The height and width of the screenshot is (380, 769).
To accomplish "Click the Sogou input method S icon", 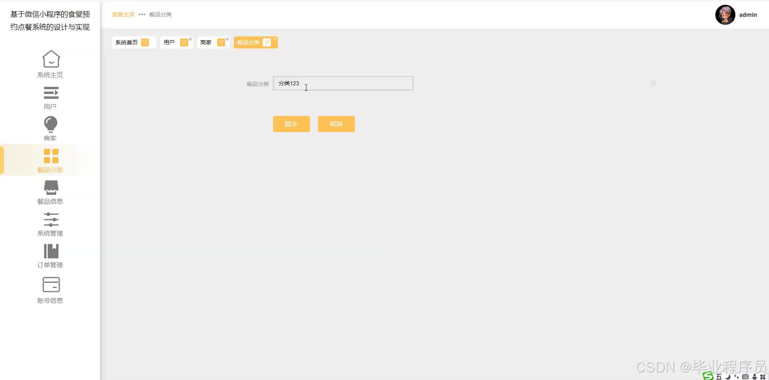I will tap(708, 376).
